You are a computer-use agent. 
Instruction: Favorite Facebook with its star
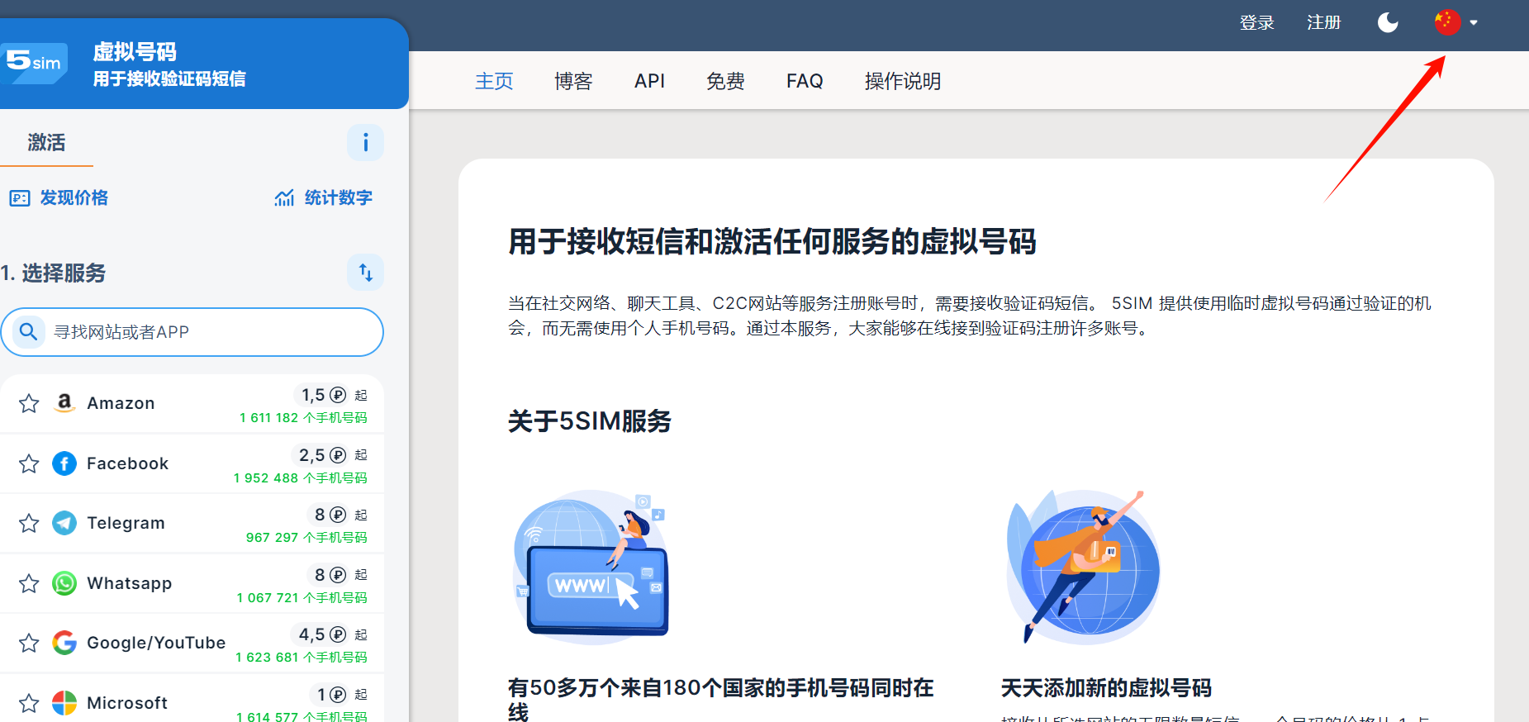coord(29,463)
